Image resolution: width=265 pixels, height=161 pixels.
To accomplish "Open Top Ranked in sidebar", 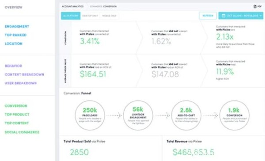I will [15, 35].
